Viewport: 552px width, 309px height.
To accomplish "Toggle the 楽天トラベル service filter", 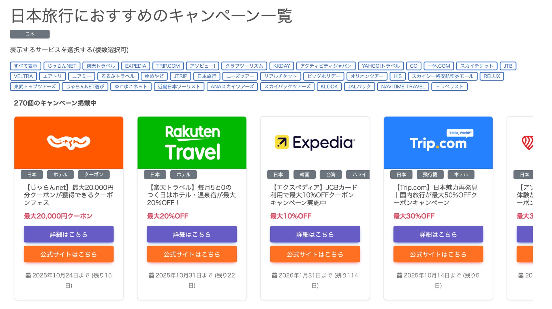I will (100, 66).
